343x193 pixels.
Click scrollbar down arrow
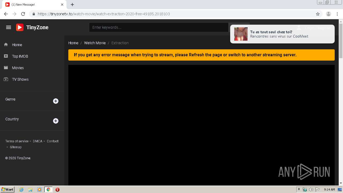click(341, 183)
